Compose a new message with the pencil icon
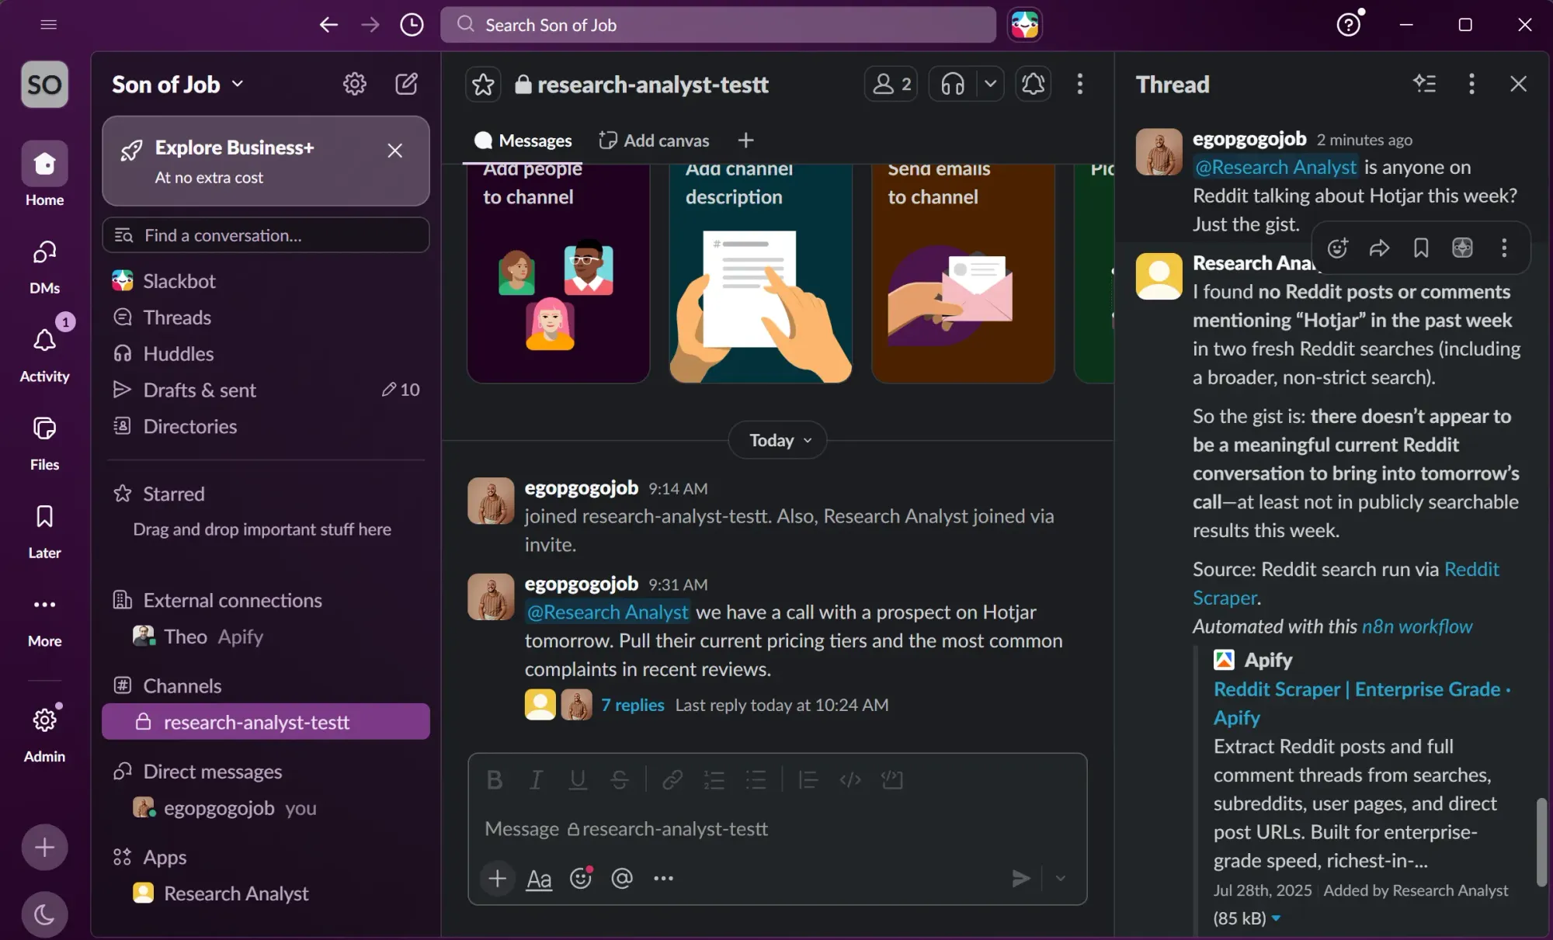 (x=406, y=84)
